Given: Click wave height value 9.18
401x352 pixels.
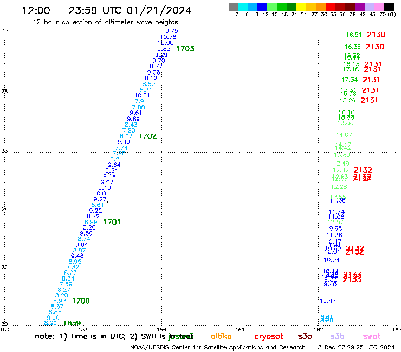Looking at the screenshot, I should pyautogui.click(x=109, y=177).
